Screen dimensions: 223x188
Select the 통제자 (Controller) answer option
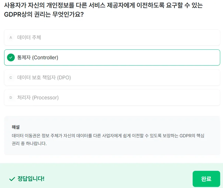(x=112, y=57)
